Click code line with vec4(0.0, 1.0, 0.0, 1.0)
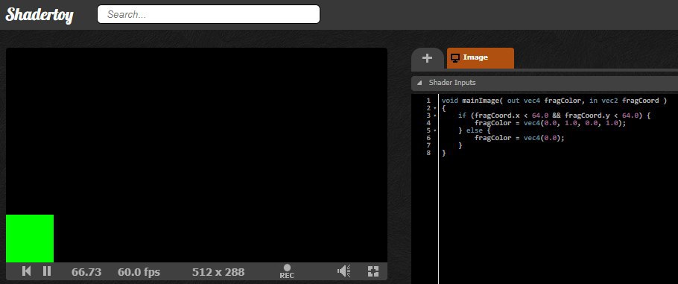This screenshot has height=284, width=678. point(550,123)
